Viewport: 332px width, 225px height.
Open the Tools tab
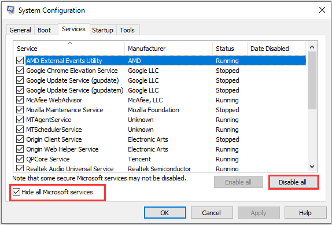127,30
